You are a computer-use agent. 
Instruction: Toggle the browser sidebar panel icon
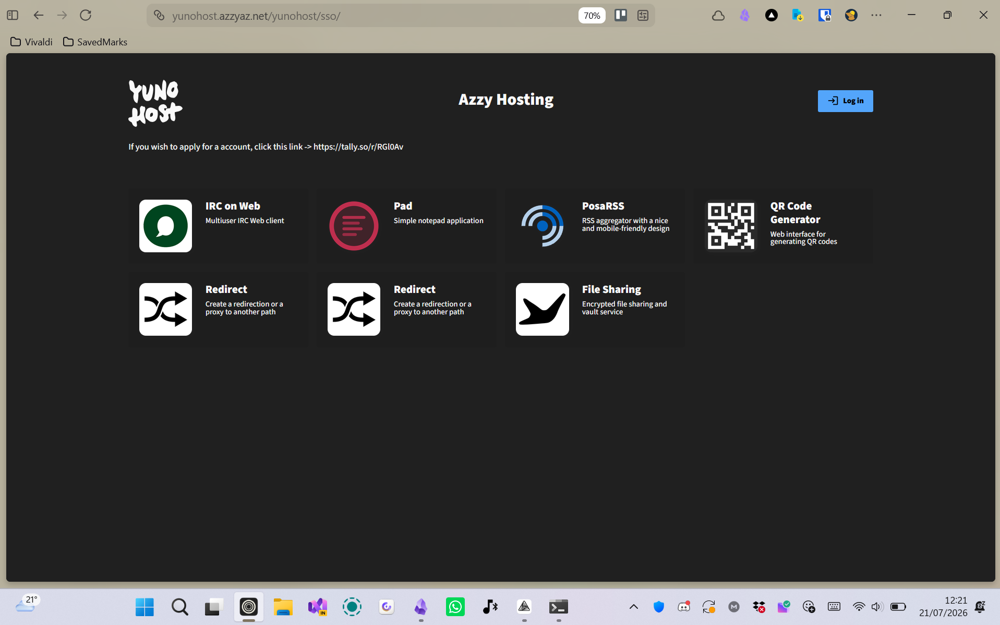(x=13, y=15)
